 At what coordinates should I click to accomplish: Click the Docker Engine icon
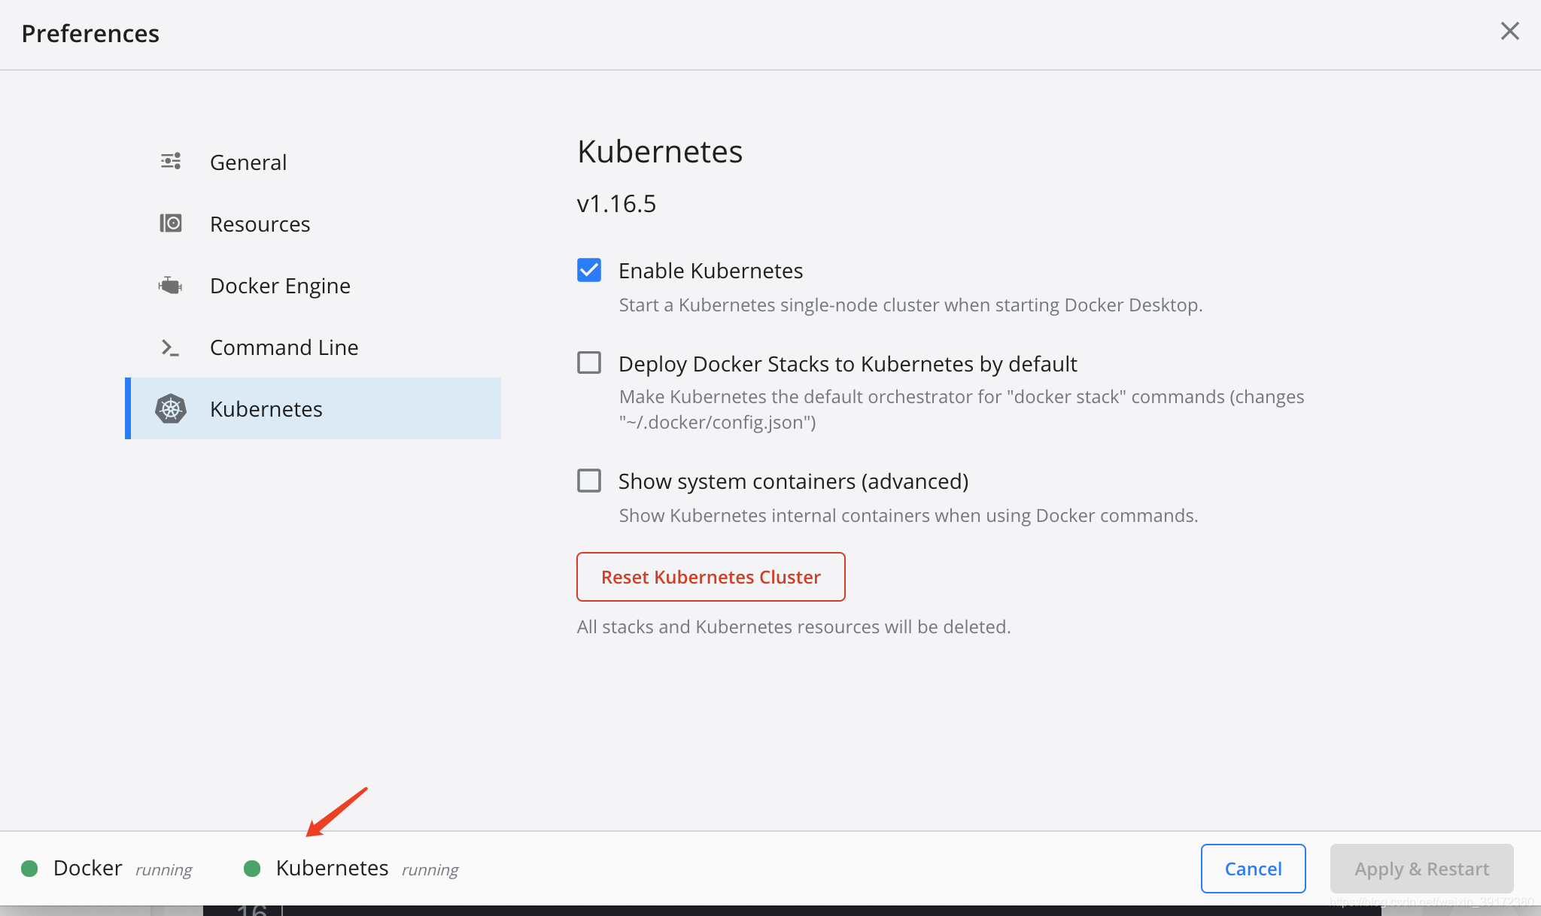point(171,285)
